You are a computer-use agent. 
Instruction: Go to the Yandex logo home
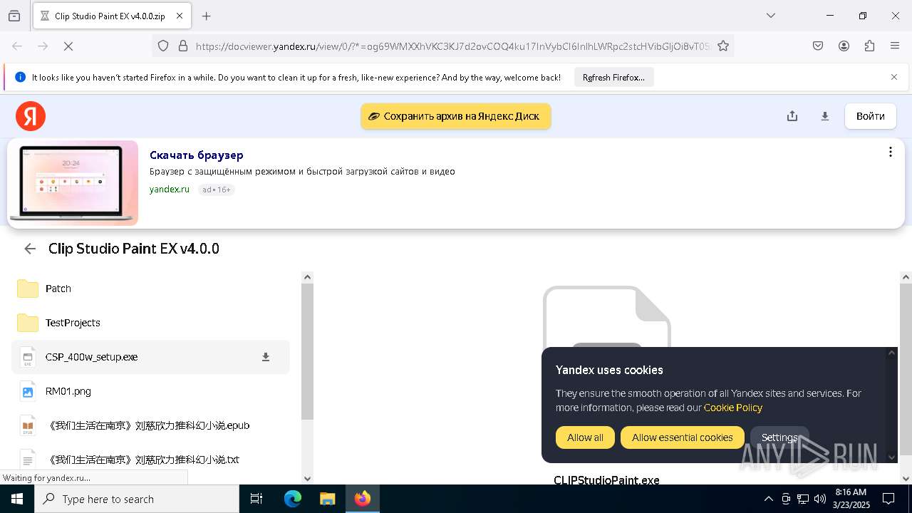click(x=31, y=116)
